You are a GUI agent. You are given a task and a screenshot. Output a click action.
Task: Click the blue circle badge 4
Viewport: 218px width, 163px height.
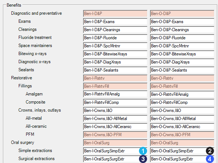click(210, 159)
